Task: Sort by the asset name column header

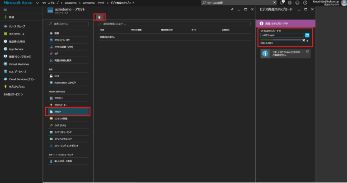Action: click(x=102, y=30)
